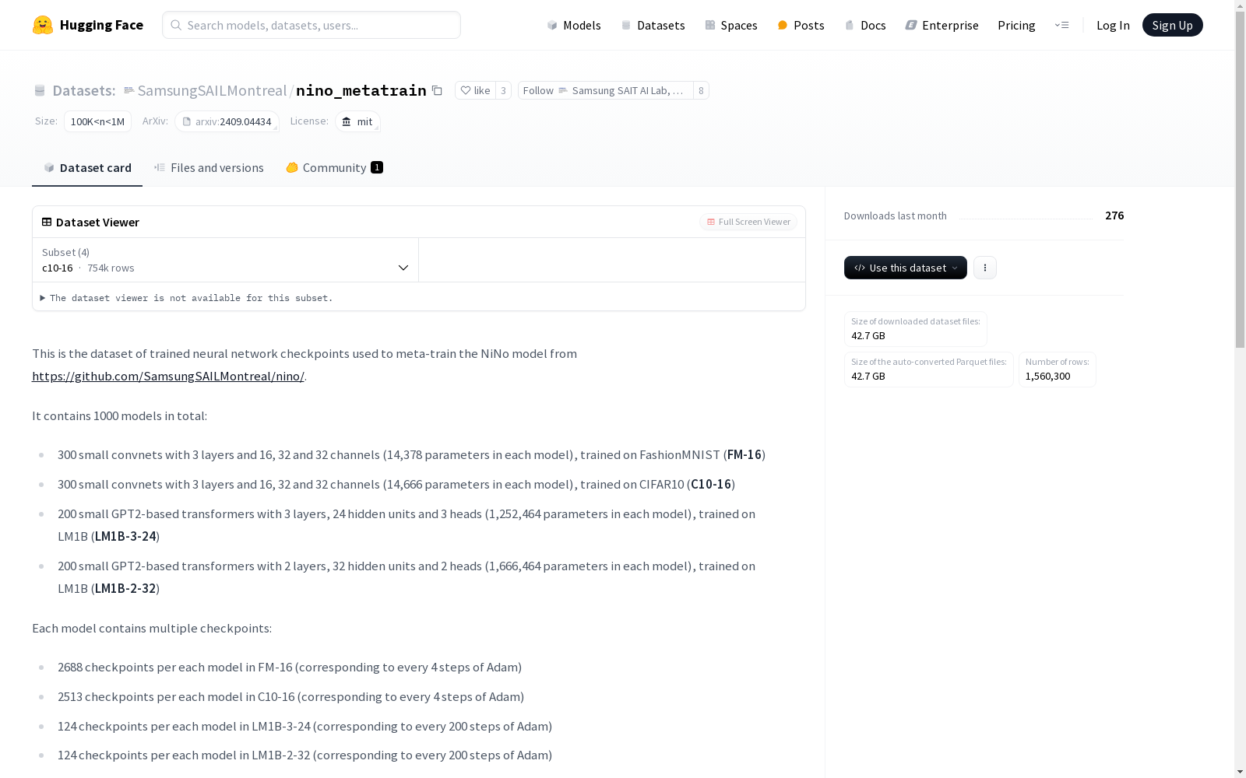
Task: Open the Subset c10-16 dropdown
Action: 226,260
